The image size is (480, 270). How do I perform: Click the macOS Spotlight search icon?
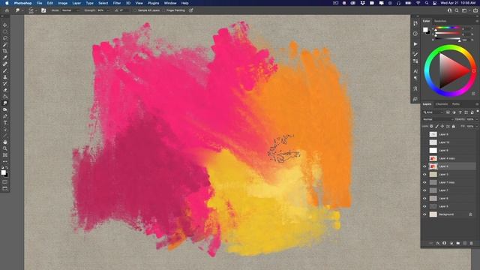427,3
